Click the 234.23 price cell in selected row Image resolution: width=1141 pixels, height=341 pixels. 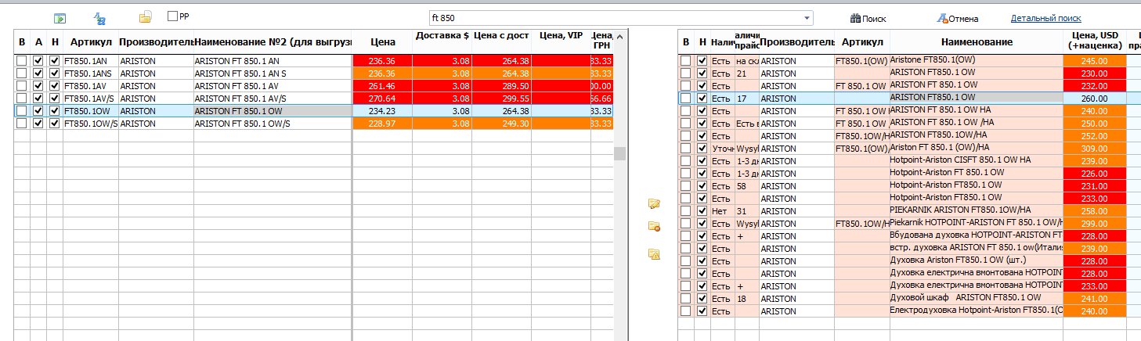point(383,111)
